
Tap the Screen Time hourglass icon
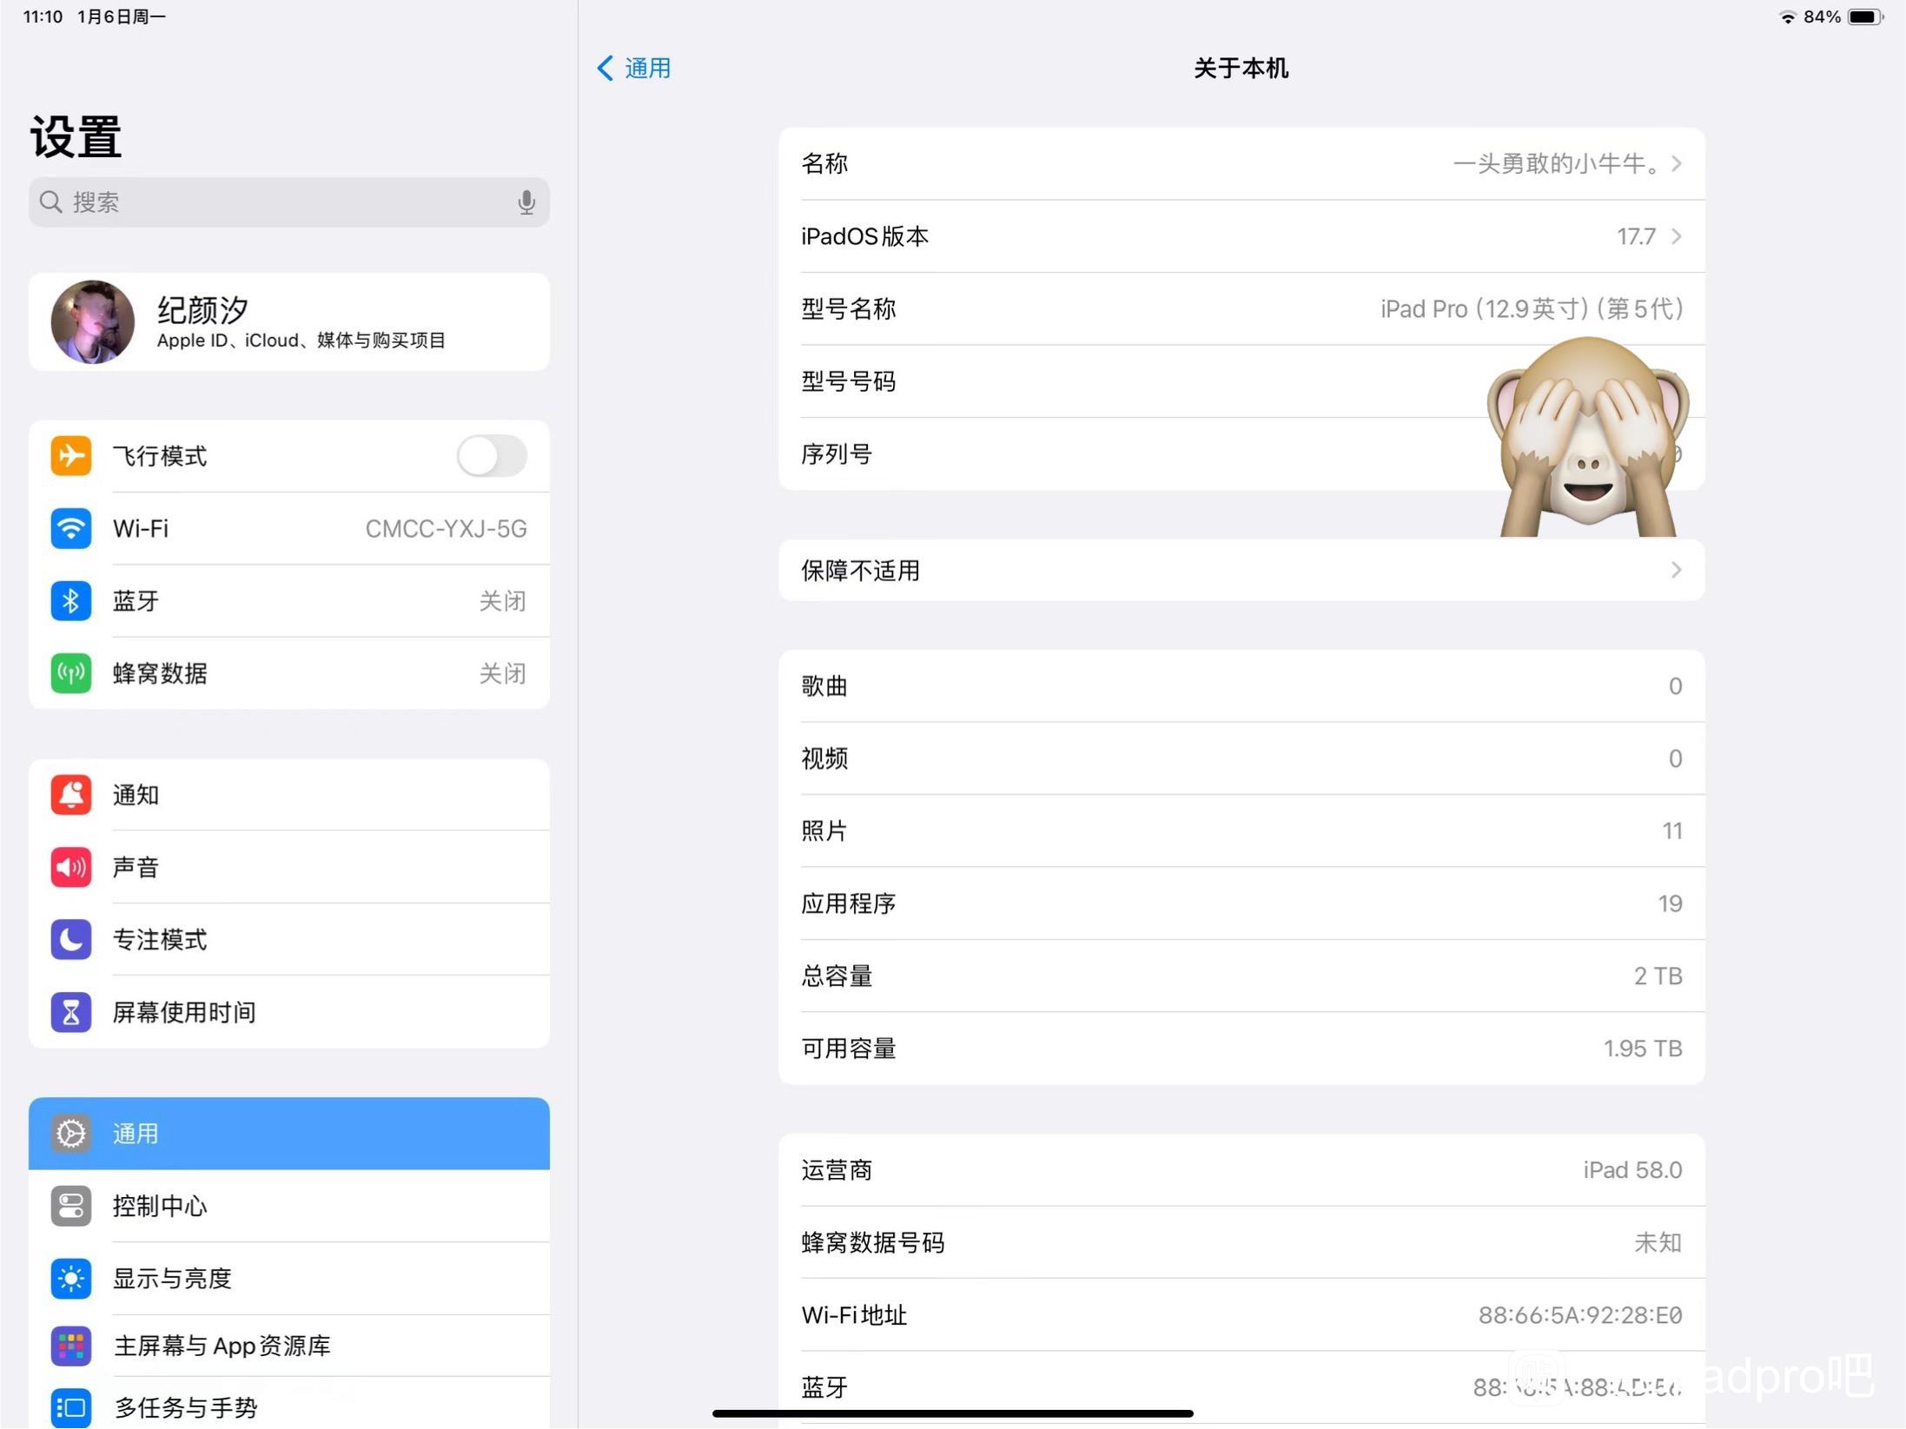click(70, 1012)
